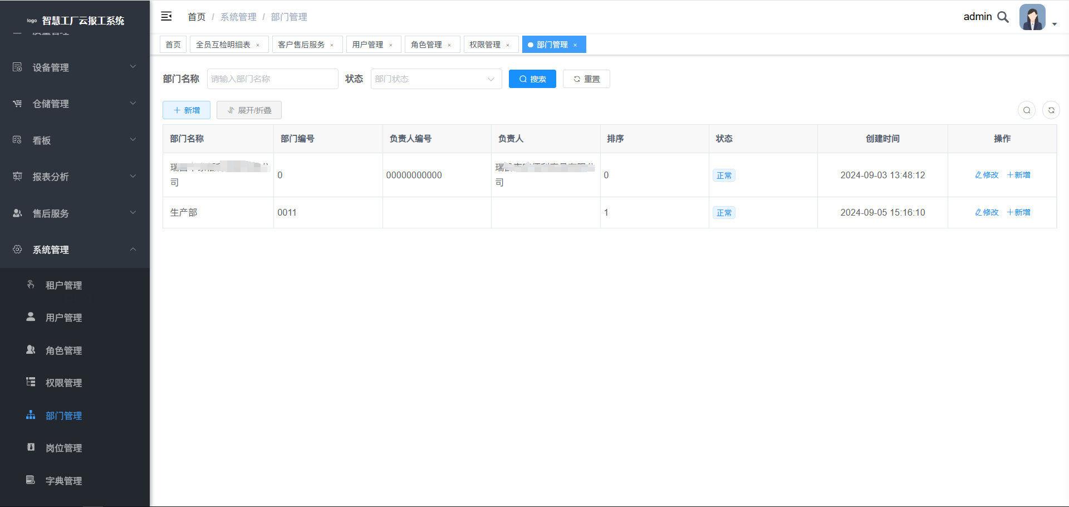This screenshot has height=507, width=1069.
Task: Refresh table using the round refresh icon
Action: tap(1051, 110)
